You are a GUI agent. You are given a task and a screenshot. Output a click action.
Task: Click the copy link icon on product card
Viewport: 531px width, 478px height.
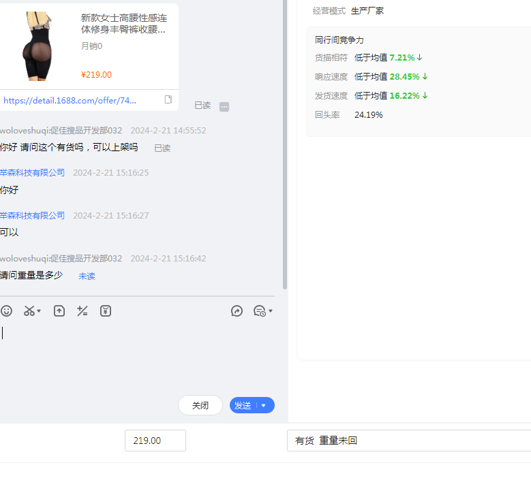(x=168, y=100)
